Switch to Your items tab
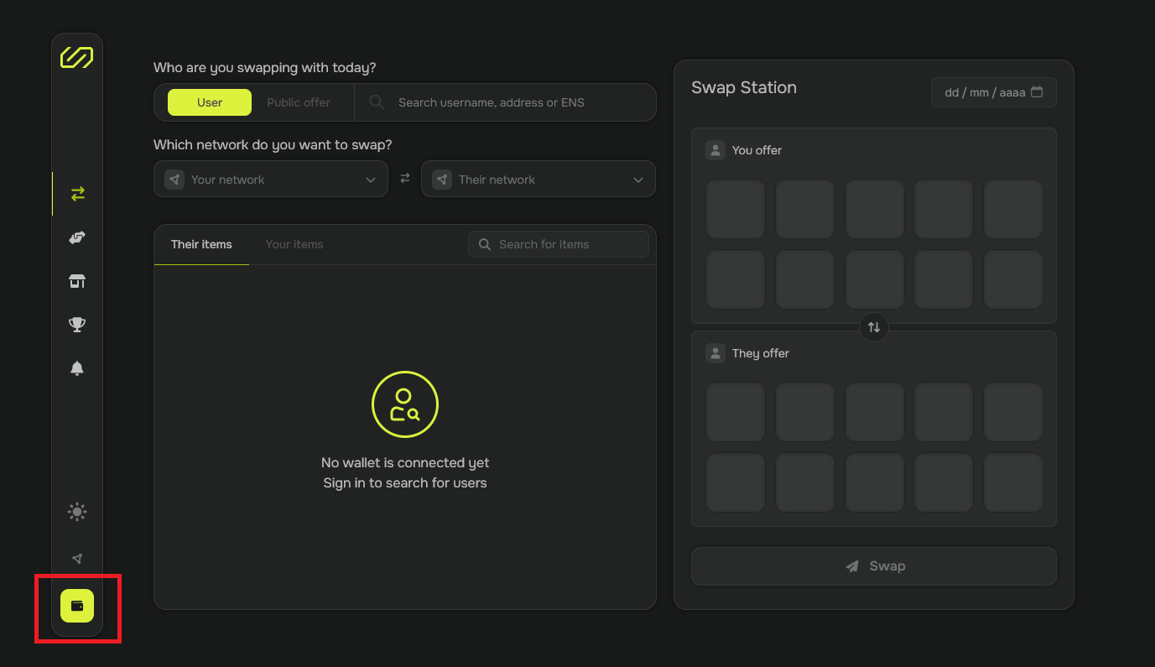 pyautogui.click(x=294, y=244)
